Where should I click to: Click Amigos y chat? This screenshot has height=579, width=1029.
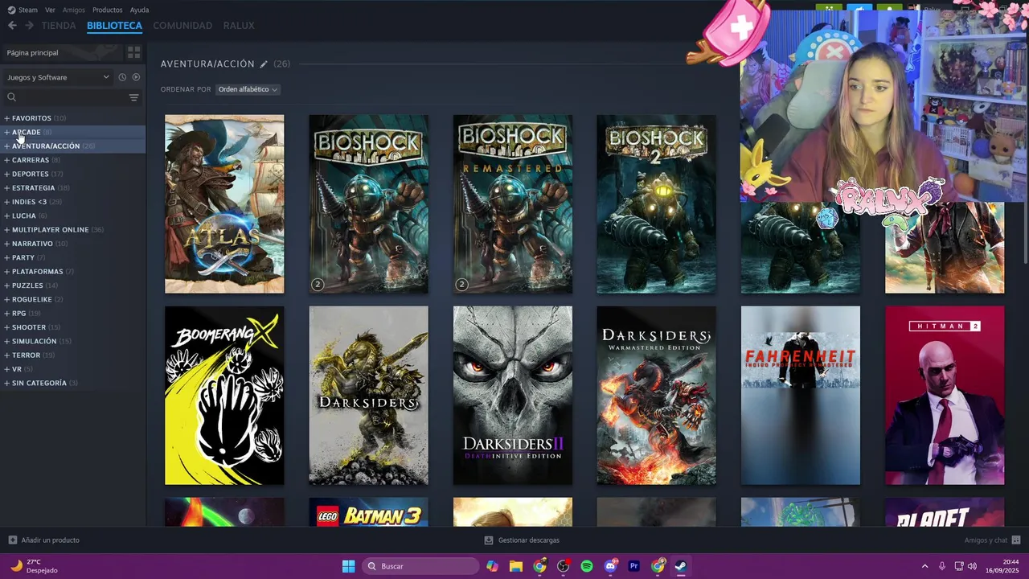(x=986, y=540)
